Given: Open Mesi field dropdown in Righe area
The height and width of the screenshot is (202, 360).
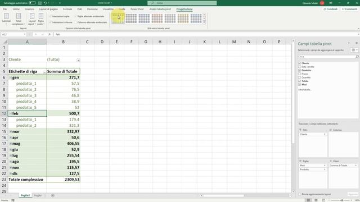Looking at the screenshot, I should 325,166.
